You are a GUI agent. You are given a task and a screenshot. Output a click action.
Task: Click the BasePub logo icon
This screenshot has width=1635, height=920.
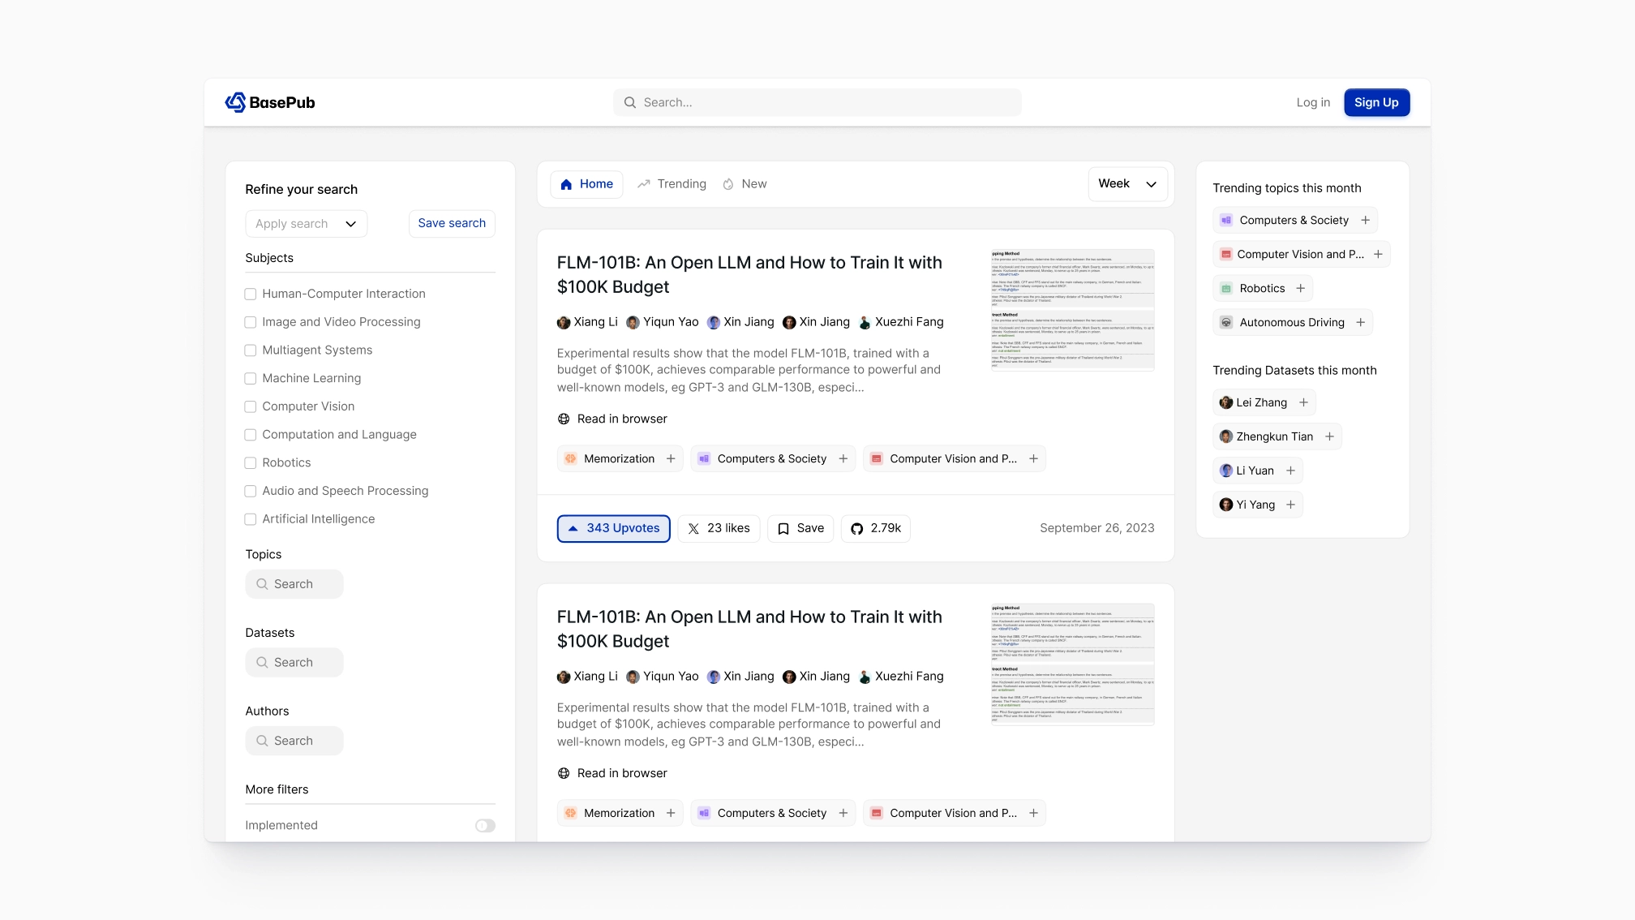pos(235,102)
